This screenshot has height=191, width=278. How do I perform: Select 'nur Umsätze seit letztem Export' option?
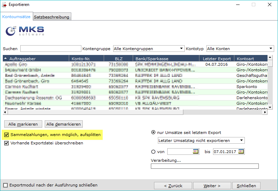153,132
